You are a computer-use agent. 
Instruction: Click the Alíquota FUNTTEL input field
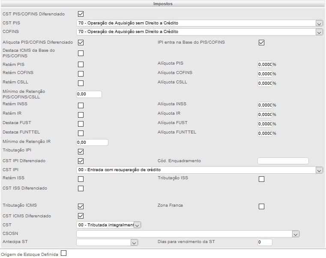265,133
